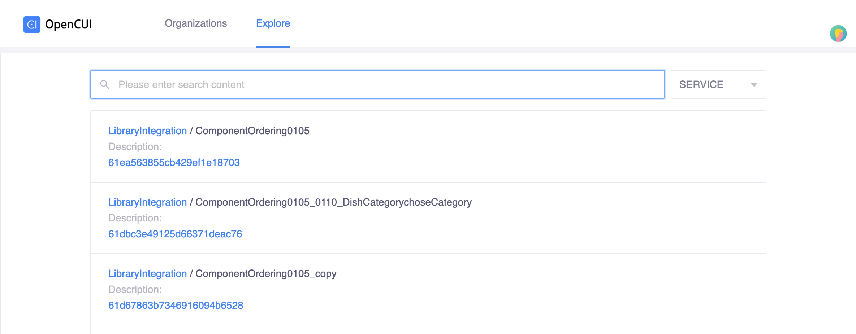Click the CI square icon in header
856x334 pixels.
pos(31,25)
